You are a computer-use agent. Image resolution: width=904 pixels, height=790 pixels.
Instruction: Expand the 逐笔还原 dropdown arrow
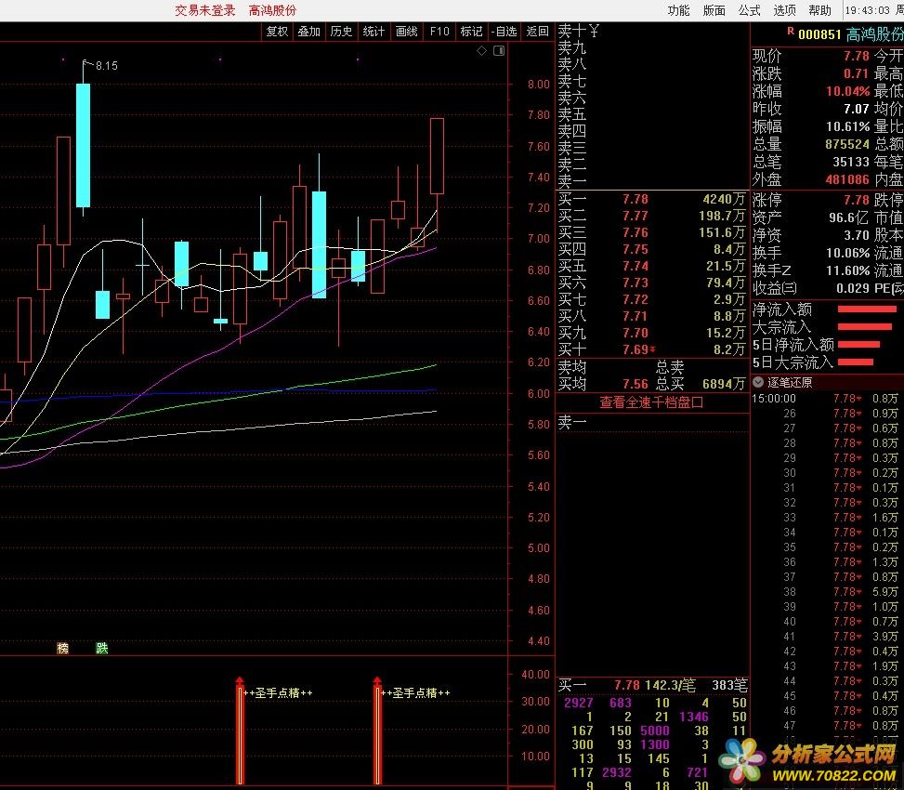coord(758,382)
